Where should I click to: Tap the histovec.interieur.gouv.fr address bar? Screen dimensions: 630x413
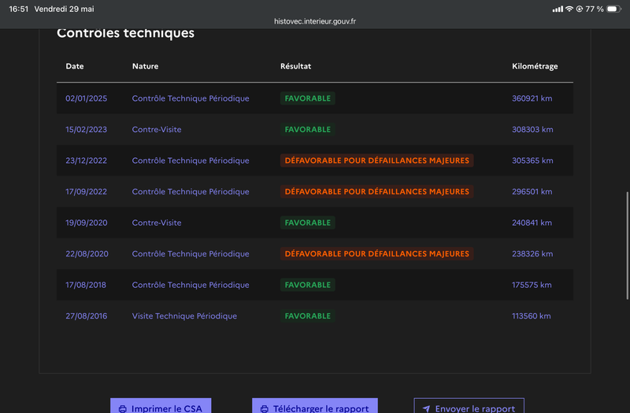coord(314,21)
